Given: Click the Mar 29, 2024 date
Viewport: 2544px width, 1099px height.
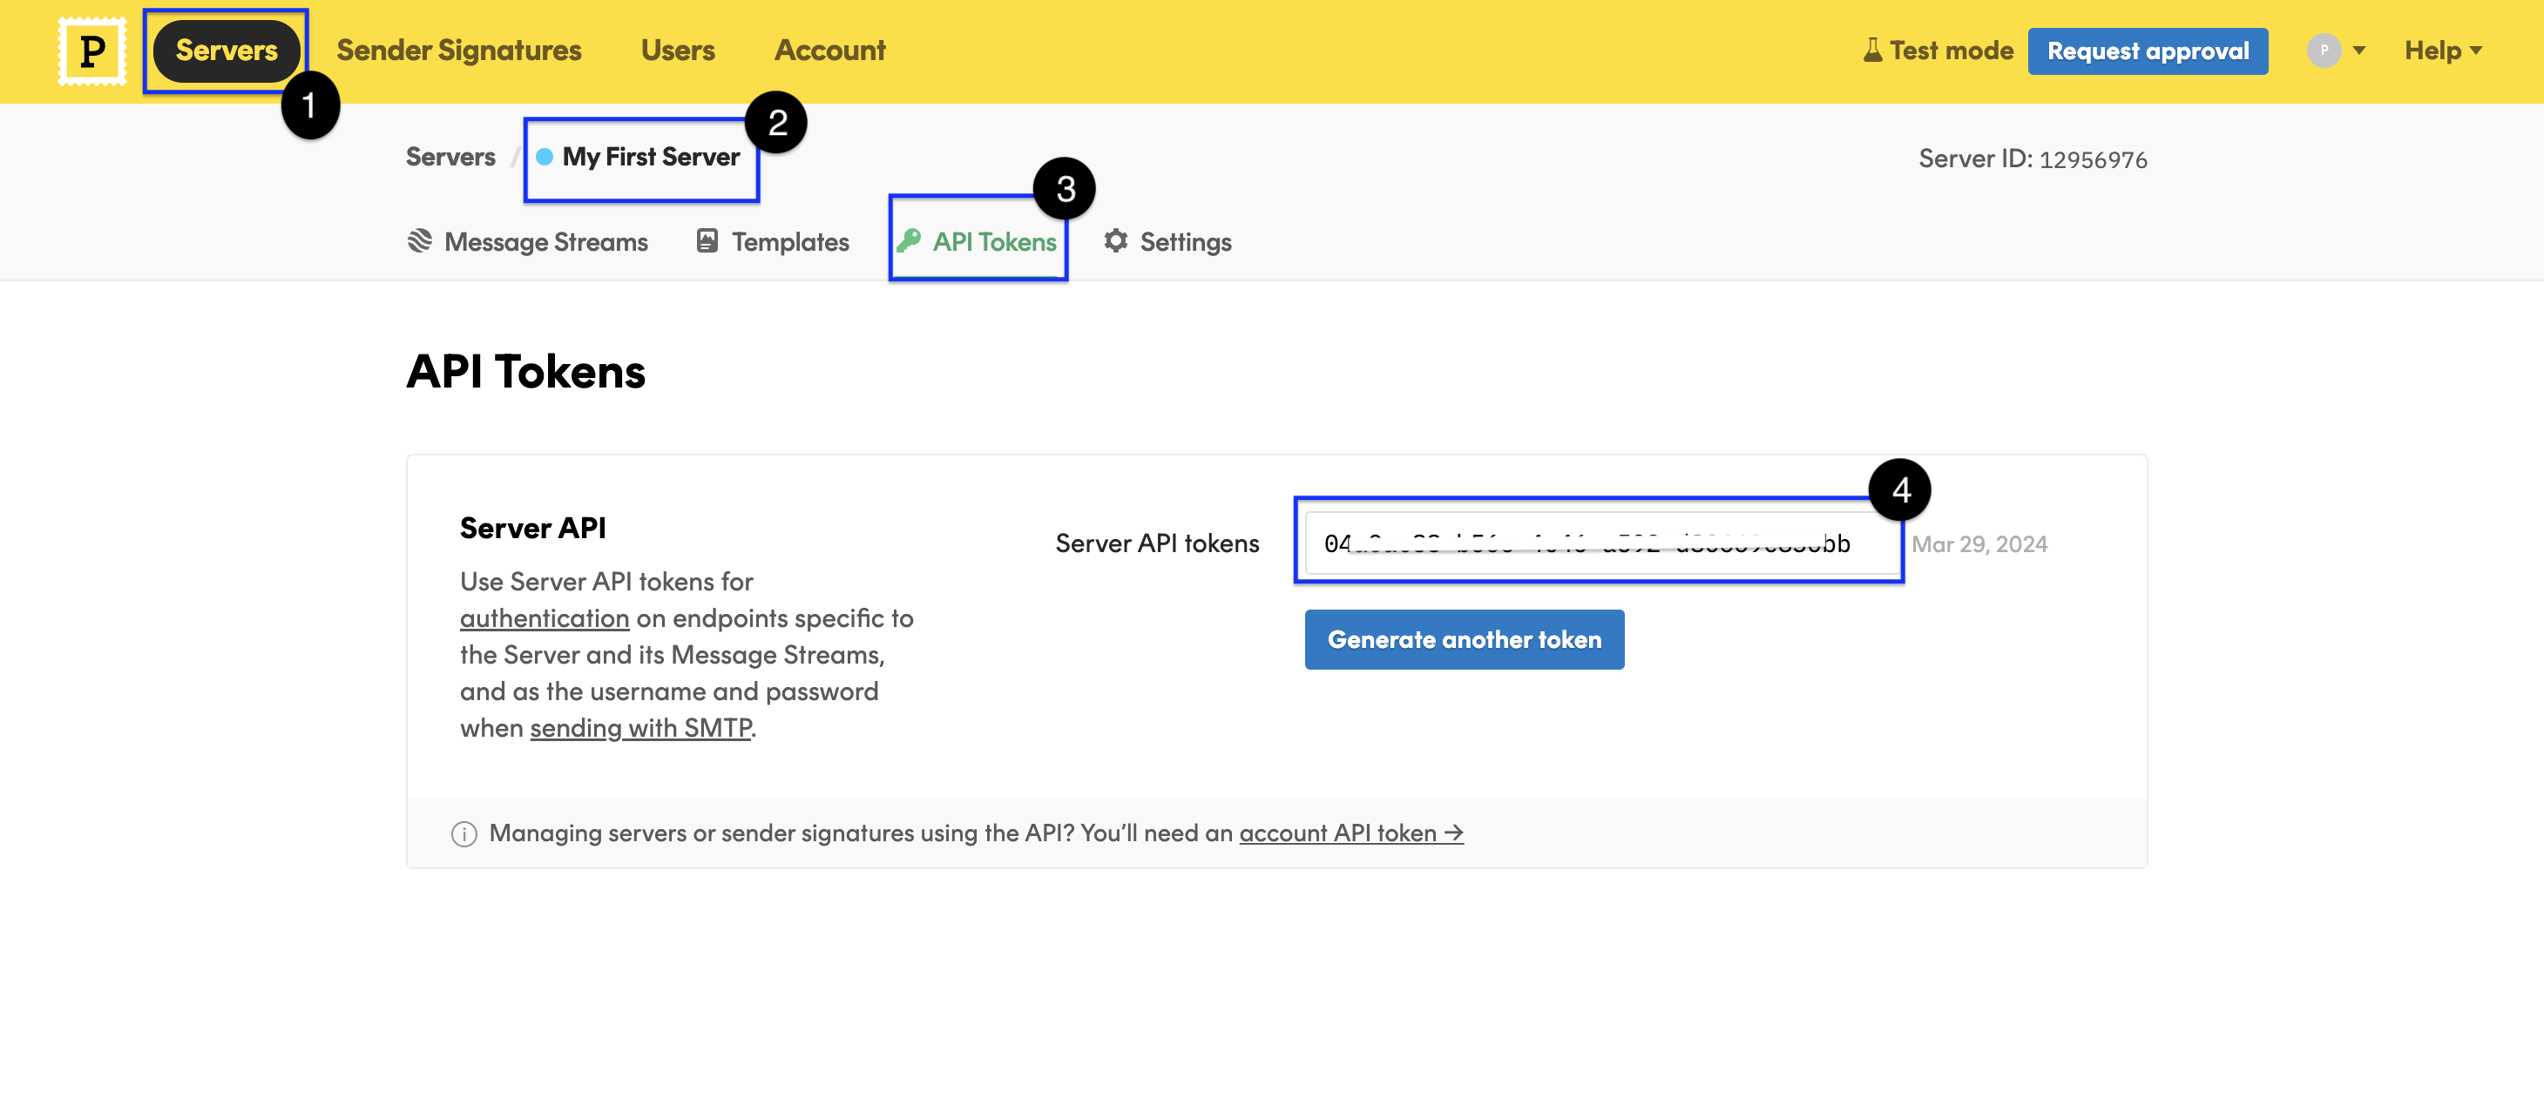Looking at the screenshot, I should coord(1979,544).
